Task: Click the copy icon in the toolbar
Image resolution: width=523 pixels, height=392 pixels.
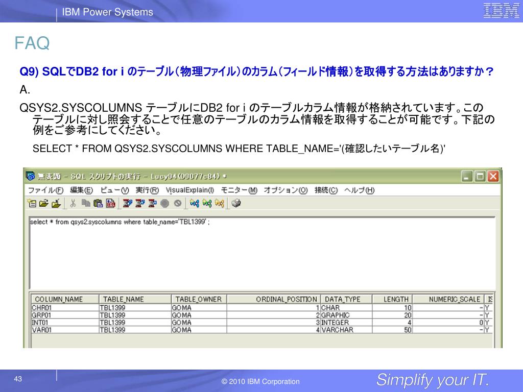Action: pos(86,203)
